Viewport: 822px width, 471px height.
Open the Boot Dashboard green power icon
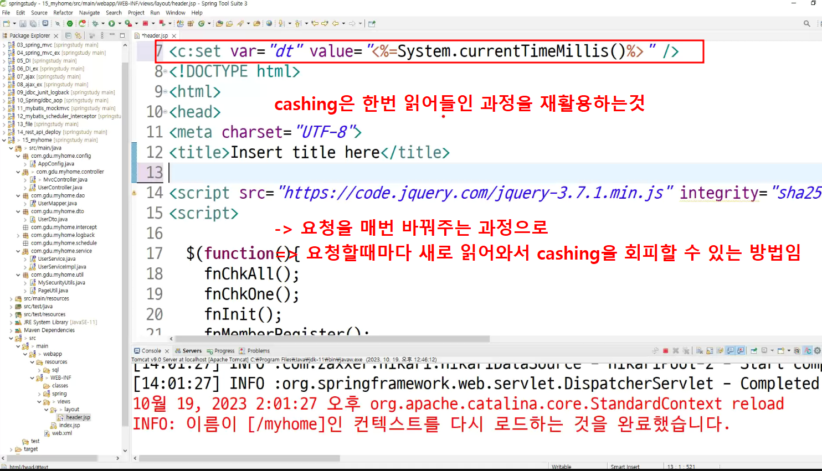[70, 23]
